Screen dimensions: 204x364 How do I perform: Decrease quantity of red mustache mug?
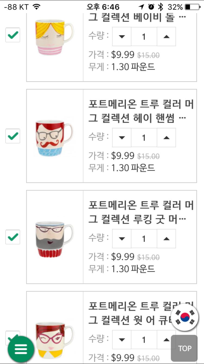122,138
